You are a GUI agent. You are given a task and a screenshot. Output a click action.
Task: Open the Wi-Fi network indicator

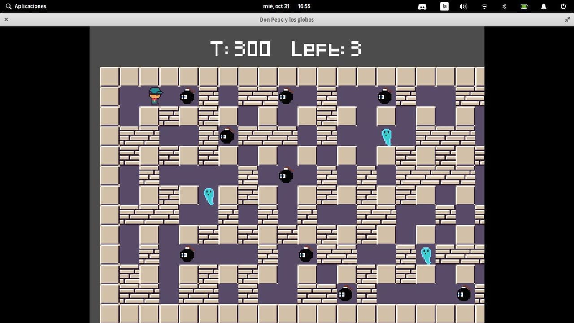[484, 6]
